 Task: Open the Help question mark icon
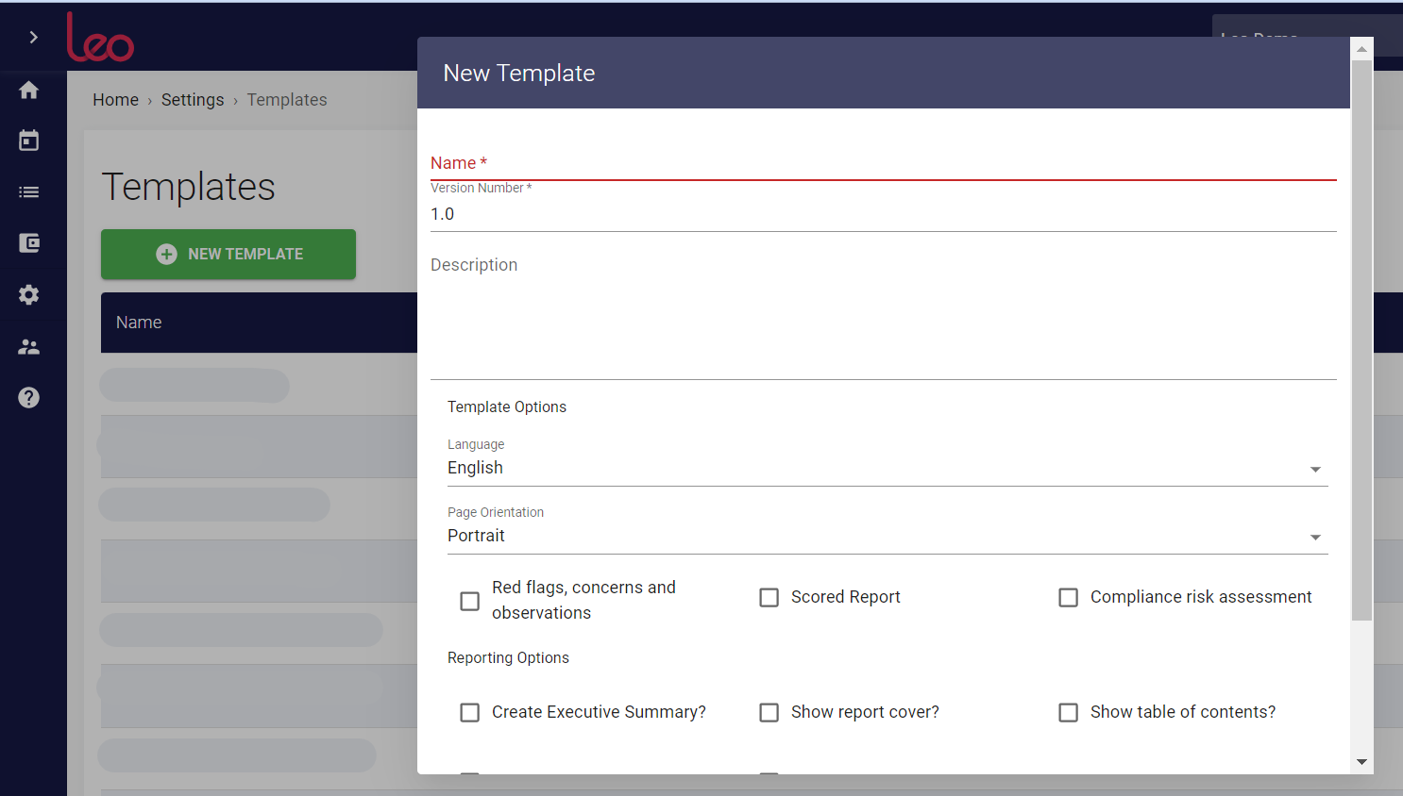point(28,397)
